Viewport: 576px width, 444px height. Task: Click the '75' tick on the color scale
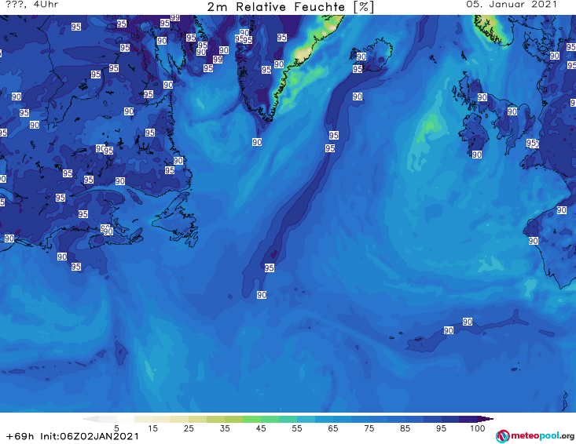pyautogui.click(x=369, y=428)
